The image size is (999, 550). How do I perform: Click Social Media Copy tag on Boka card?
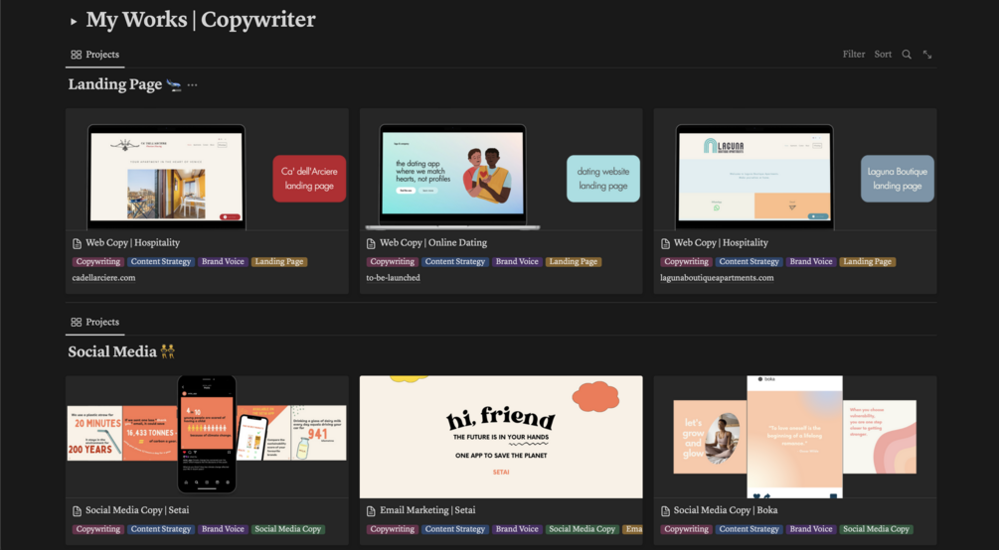[876, 529]
